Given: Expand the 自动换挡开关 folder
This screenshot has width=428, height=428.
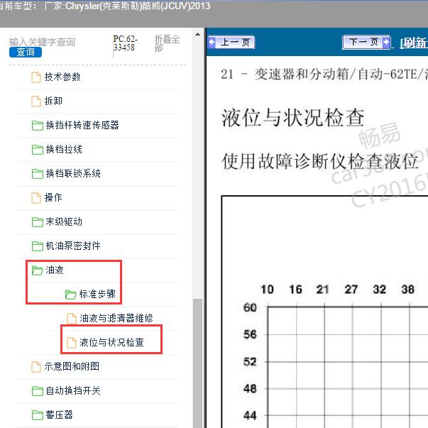Looking at the screenshot, I should (73, 390).
